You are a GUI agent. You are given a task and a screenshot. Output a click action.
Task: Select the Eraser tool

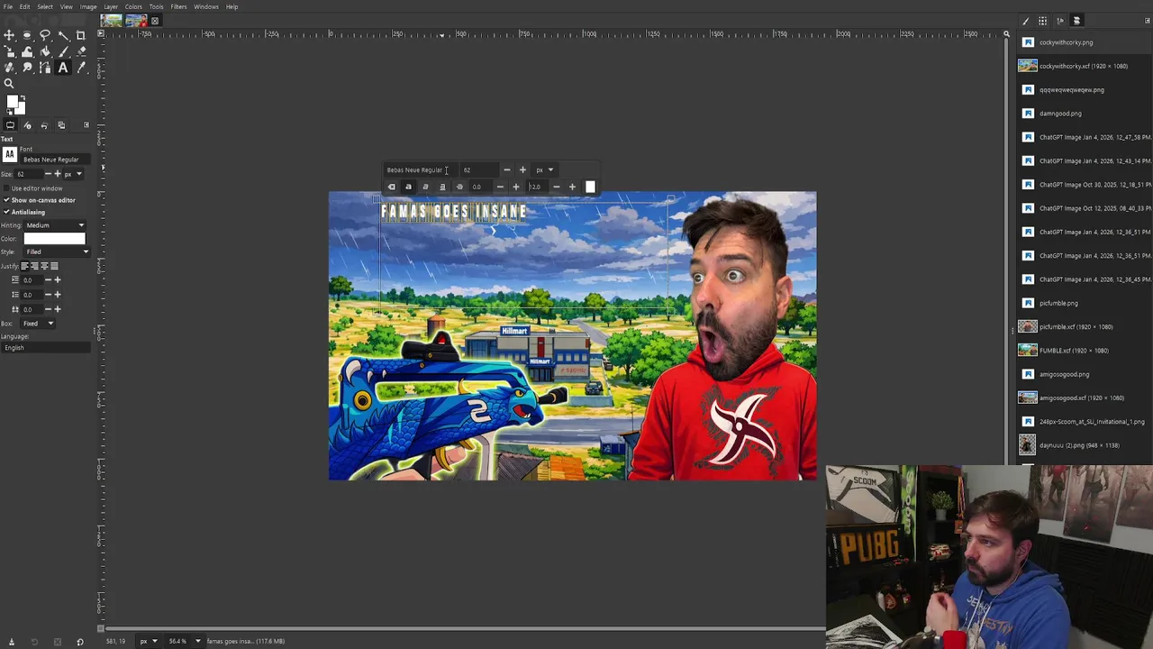point(80,51)
